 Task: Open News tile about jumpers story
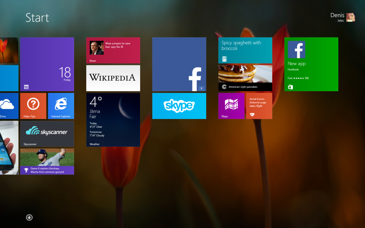(x=113, y=50)
